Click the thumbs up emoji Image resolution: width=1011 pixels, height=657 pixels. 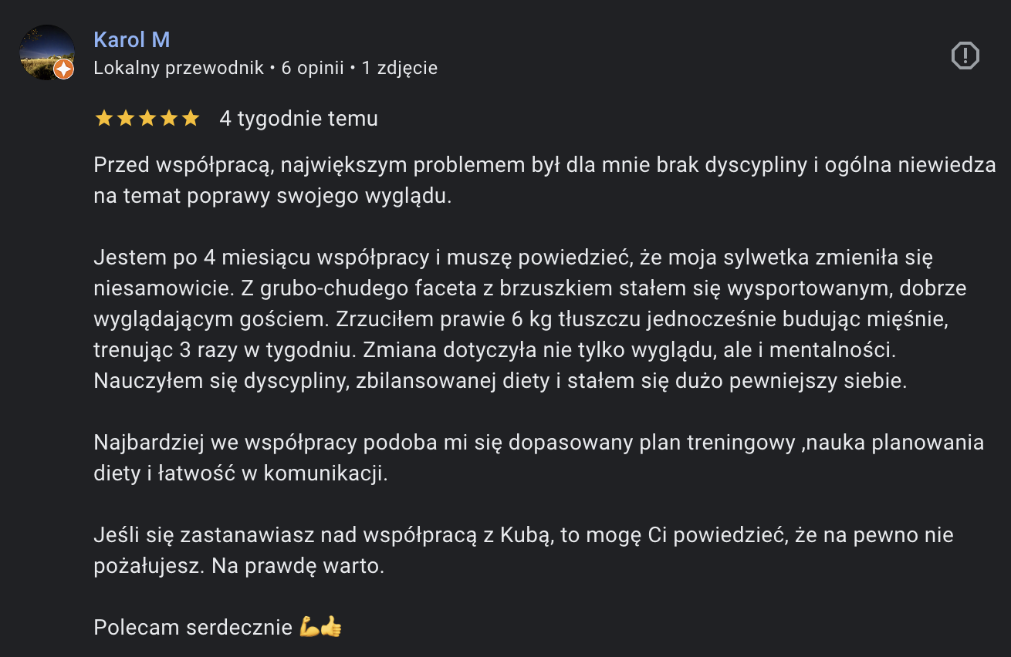coord(331,627)
